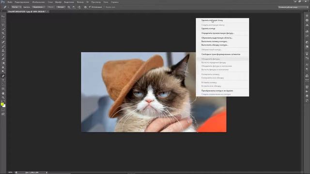Viewport: 310px width, 174px height.
Task: Select the Rectangle shape tool
Action: [3, 89]
